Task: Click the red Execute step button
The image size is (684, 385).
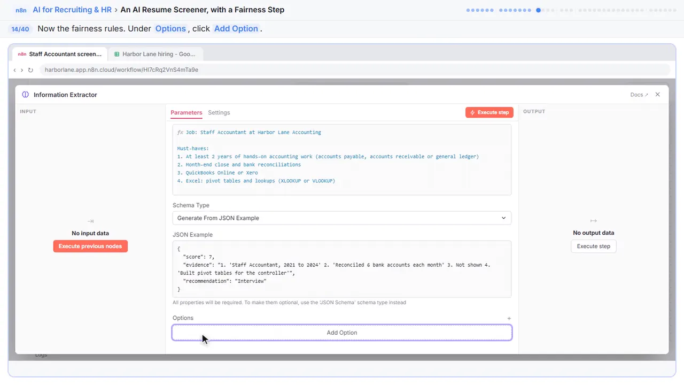Action: pos(489,113)
